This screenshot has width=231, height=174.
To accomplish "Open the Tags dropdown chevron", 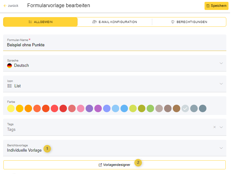I will [221, 127].
